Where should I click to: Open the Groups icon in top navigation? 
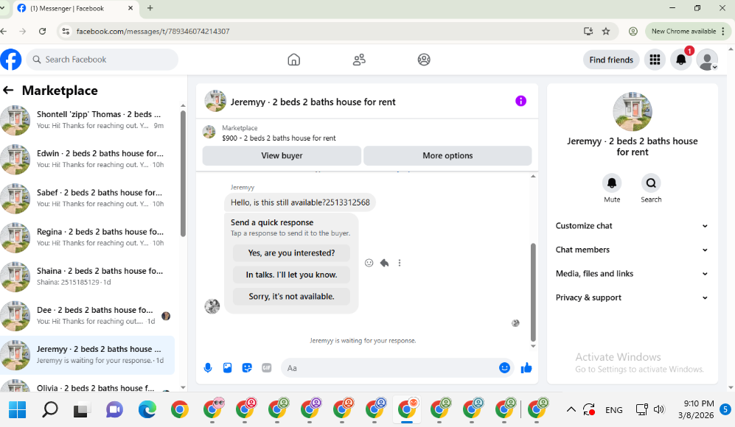coord(424,60)
